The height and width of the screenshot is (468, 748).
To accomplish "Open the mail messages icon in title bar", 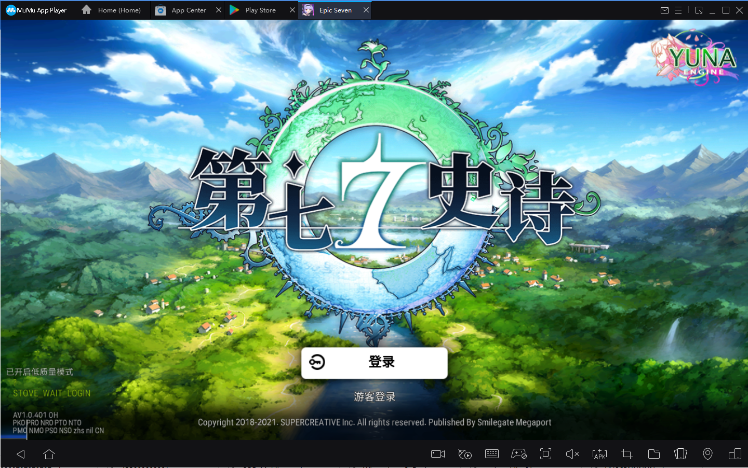I will click(x=664, y=10).
